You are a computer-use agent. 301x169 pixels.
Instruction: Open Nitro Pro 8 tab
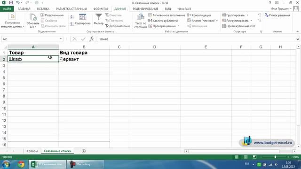(x=184, y=9)
